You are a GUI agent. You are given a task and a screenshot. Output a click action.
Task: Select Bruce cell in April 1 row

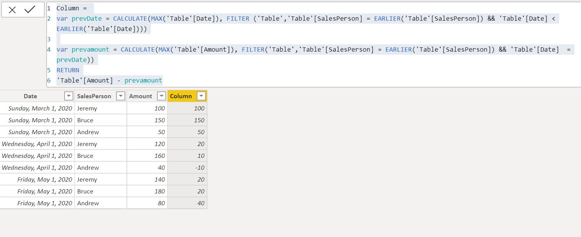coord(101,156)
